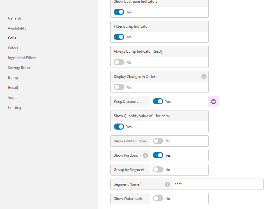Switch to the Availability section
The width and height of the screenshot is (266, 209).
click(17, 28)
